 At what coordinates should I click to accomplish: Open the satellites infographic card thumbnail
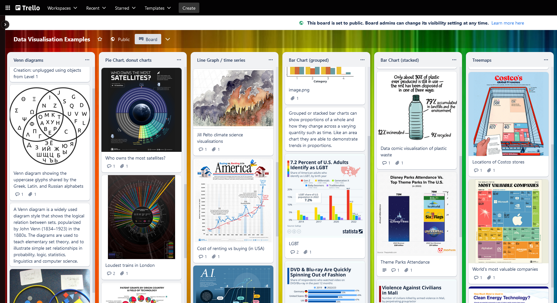coord(142,110)
